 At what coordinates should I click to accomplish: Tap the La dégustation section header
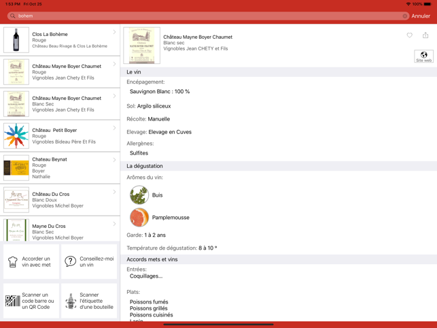point(279,166)
